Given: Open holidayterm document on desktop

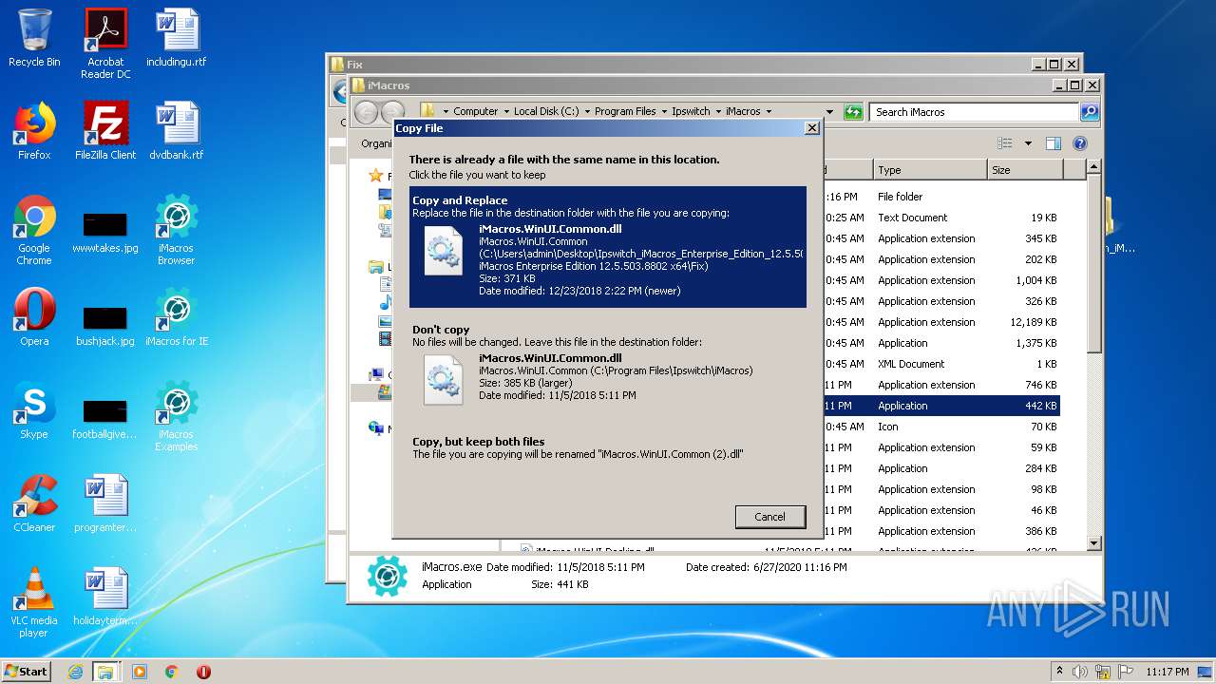Looking at the screenshot, I should 105,597.
